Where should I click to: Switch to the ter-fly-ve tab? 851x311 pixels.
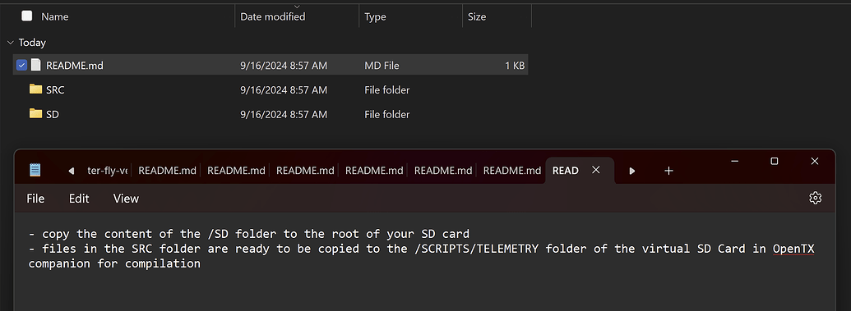[108, 170]
